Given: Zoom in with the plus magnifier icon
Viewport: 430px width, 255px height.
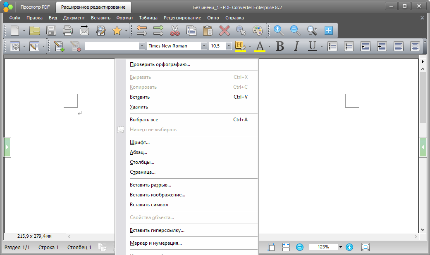Looking at the screenshot, I should [279, 31].
